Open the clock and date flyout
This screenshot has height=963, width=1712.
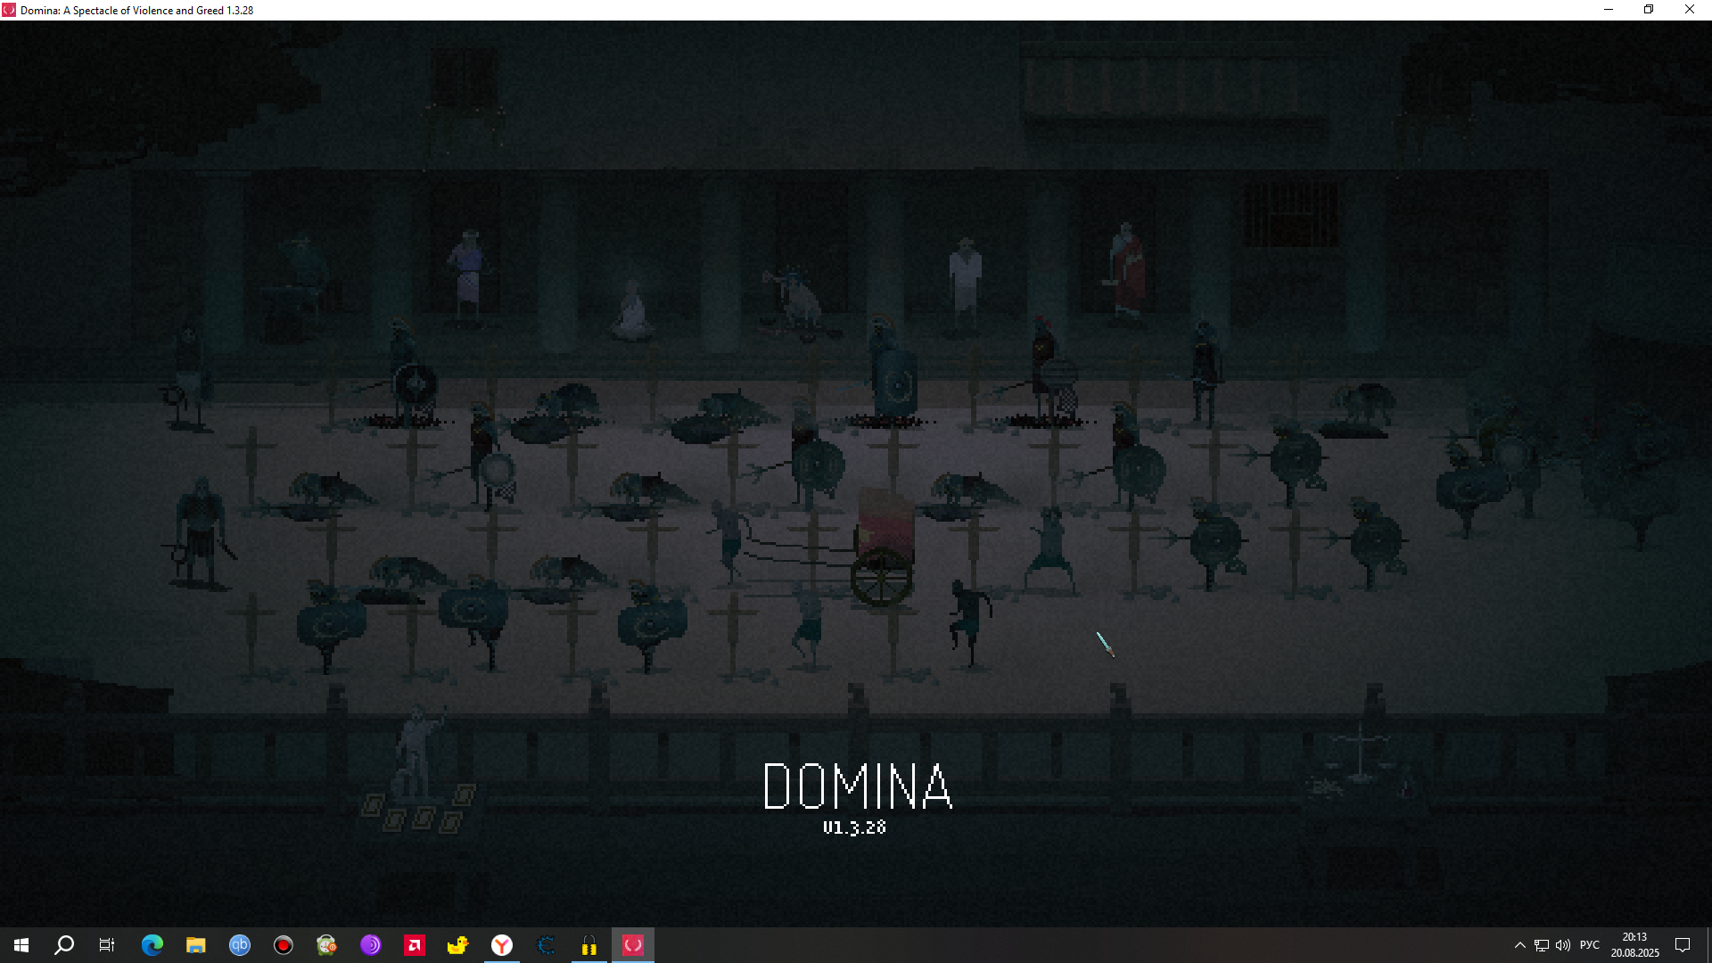1634,945
